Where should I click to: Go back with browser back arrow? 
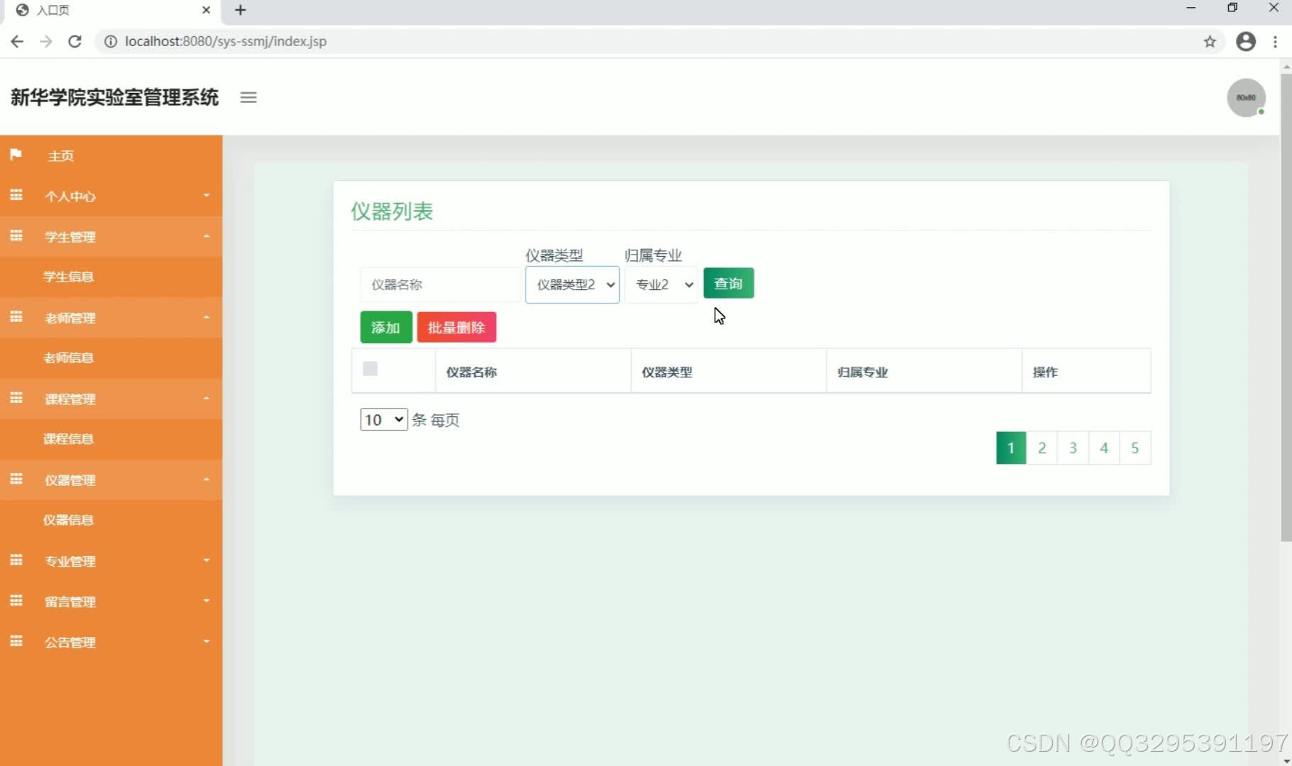coord(17,41)
